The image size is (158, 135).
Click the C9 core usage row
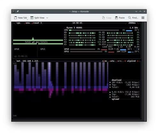[x=121, y=40]
